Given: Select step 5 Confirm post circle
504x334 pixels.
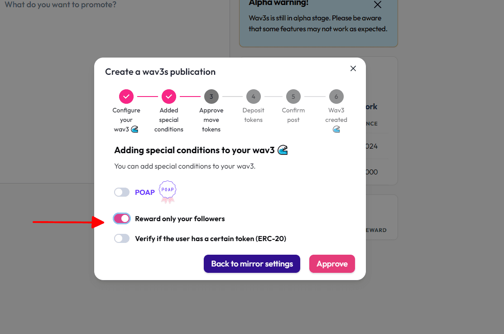Looking at the screenshot, I should pyautogui.click(x=293, y=97).
